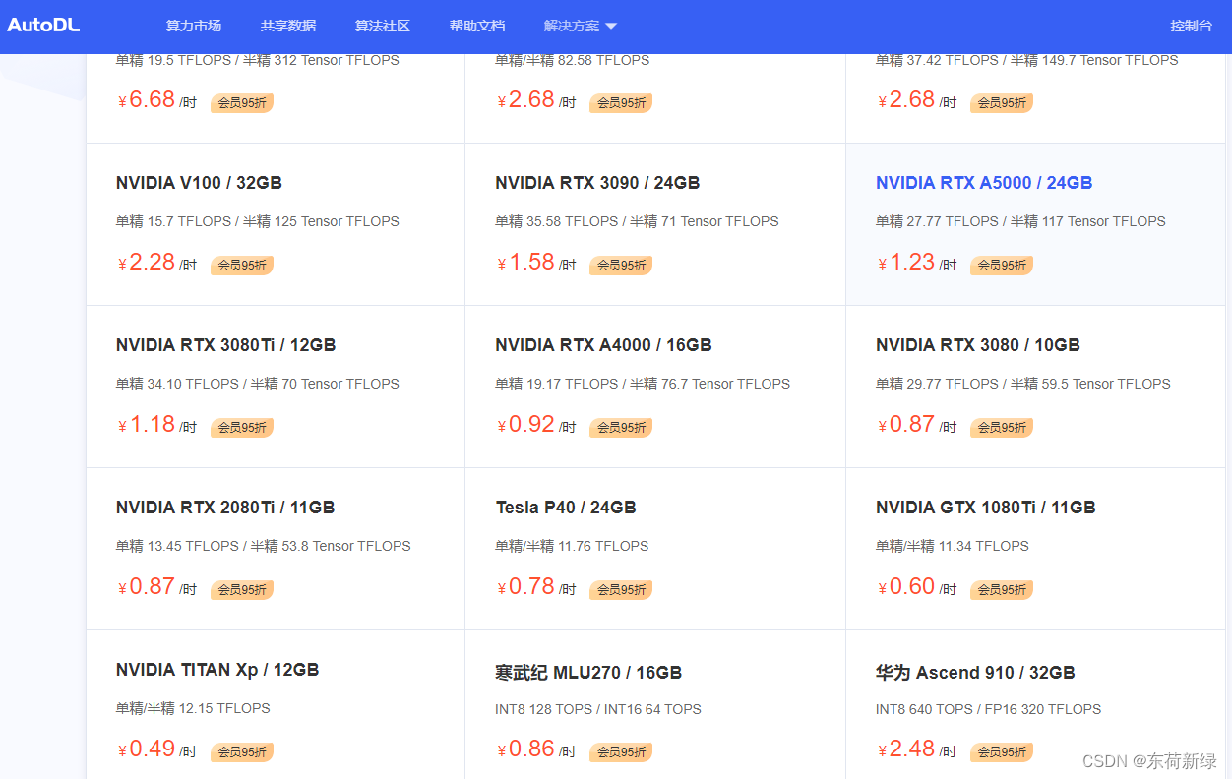Click the 单精 35.58 TFLOPS spec line
The height and width of the screenshot is (779, 1232).
point(637,221)
